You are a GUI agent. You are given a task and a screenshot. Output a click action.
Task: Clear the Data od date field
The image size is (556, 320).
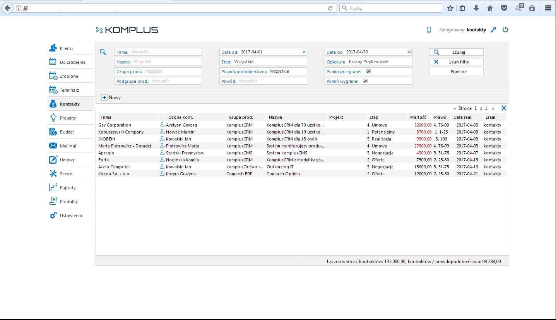304,52
